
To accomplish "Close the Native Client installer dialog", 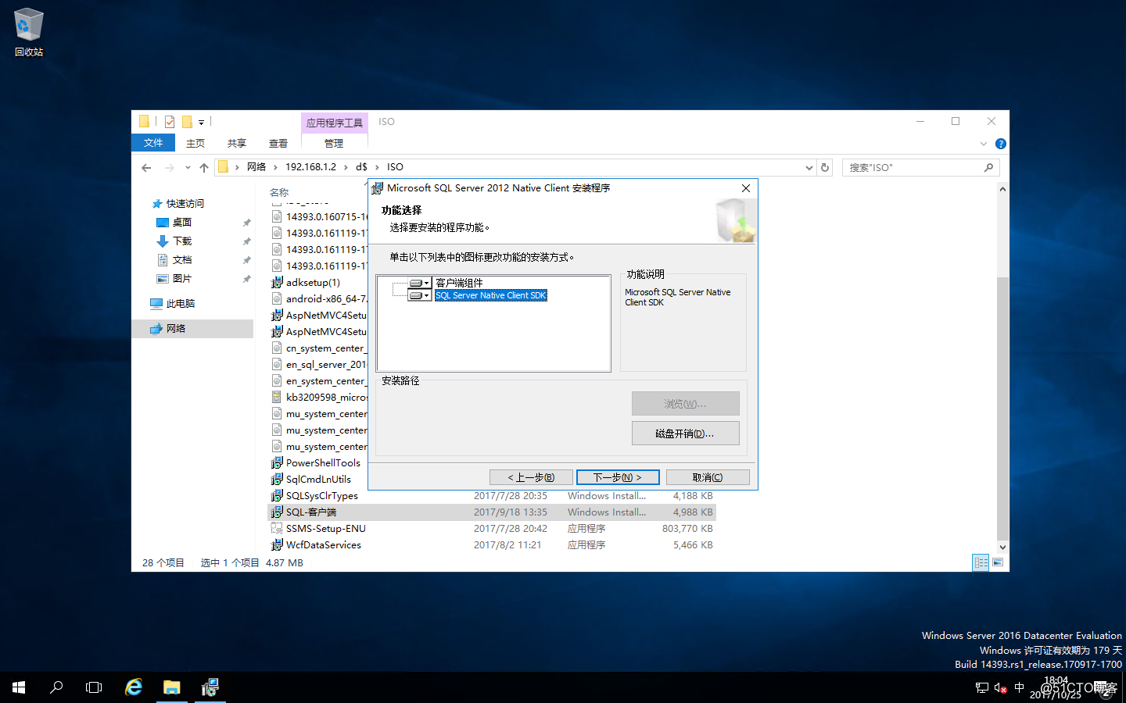I will (x=746, y=188).
